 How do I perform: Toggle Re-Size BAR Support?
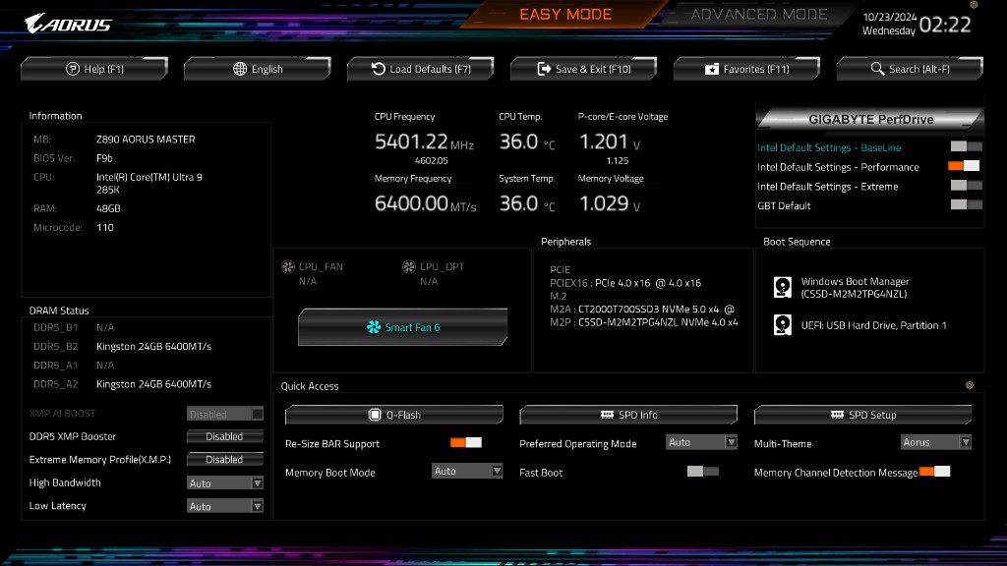click(465, 442)
